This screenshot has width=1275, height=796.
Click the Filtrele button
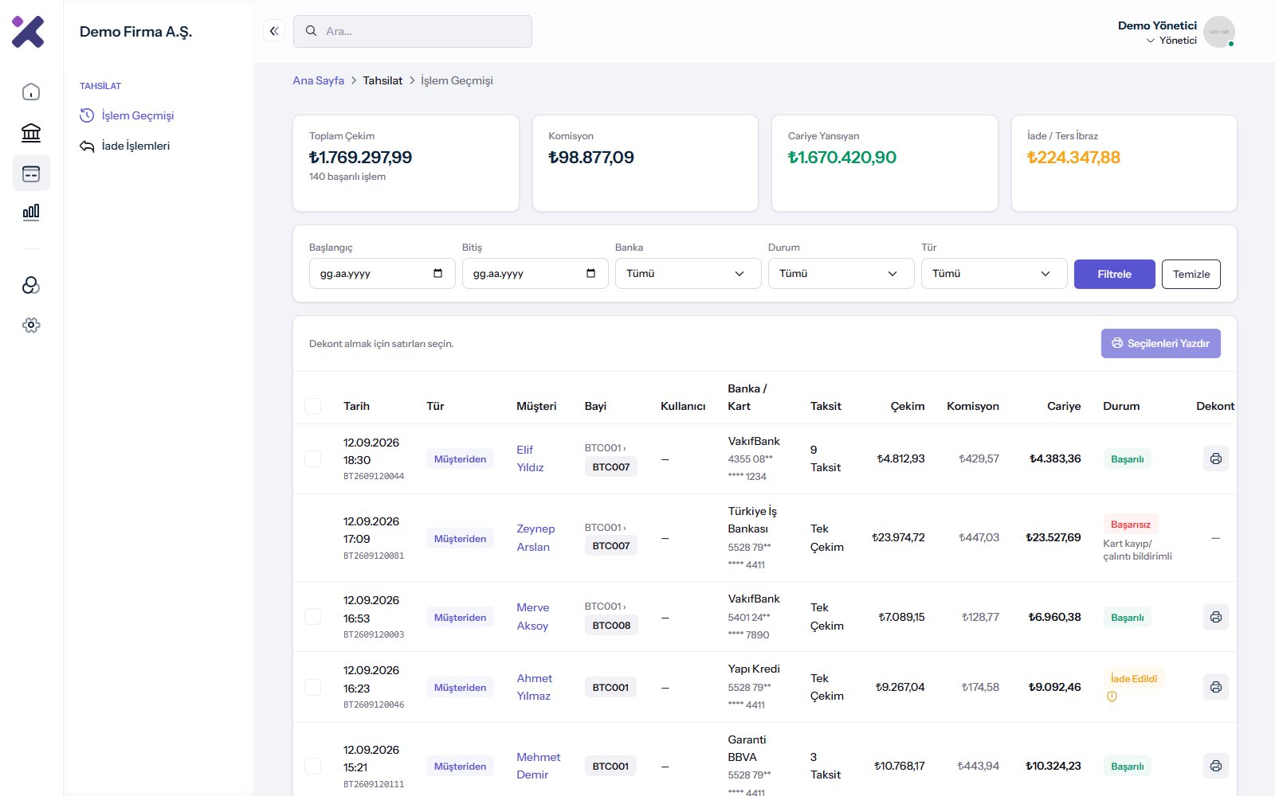[1114, 274]
